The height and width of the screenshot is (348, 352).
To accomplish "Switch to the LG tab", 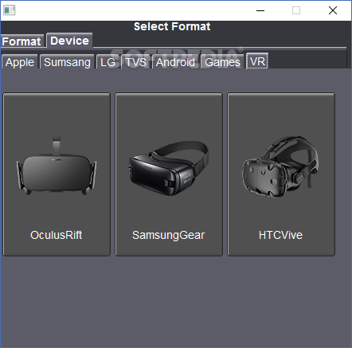I will pos(108,62).
